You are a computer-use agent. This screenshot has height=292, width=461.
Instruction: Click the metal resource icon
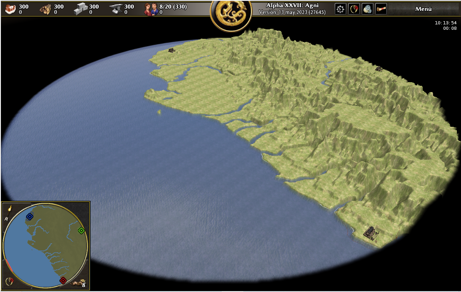pyautogui.click(x=116, y=9)
